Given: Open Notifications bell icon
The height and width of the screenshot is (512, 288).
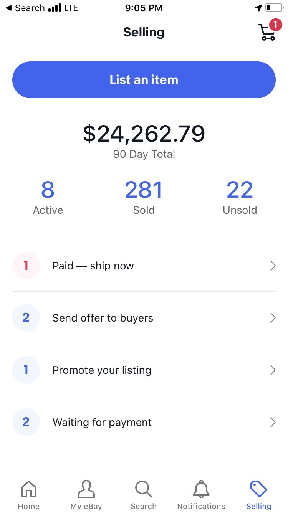Looking at the screenshot, I should tap(201, 489).
